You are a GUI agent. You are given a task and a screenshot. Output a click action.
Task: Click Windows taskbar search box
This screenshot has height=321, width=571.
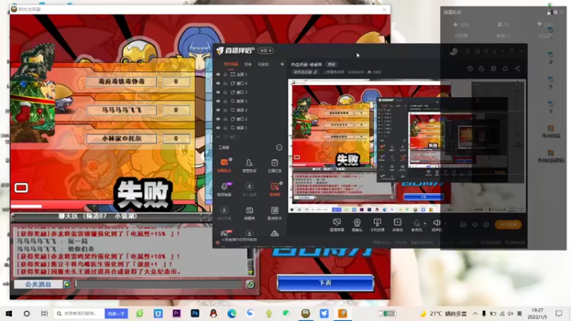point(79,313)
